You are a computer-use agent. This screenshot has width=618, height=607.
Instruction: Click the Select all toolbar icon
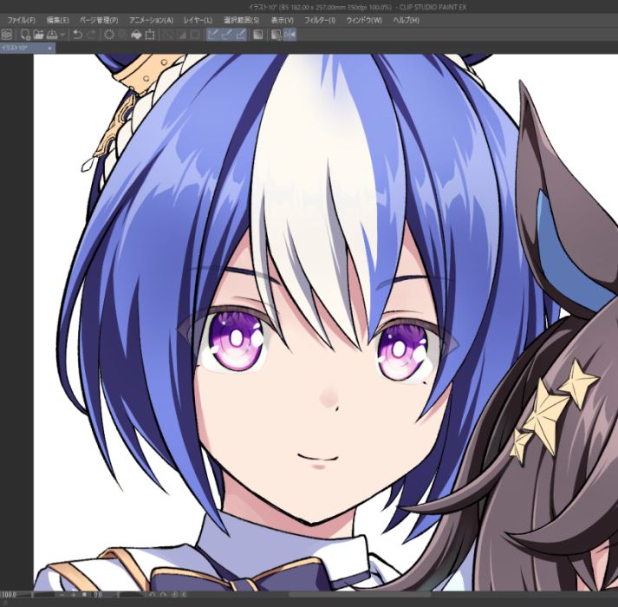[168, 35]
